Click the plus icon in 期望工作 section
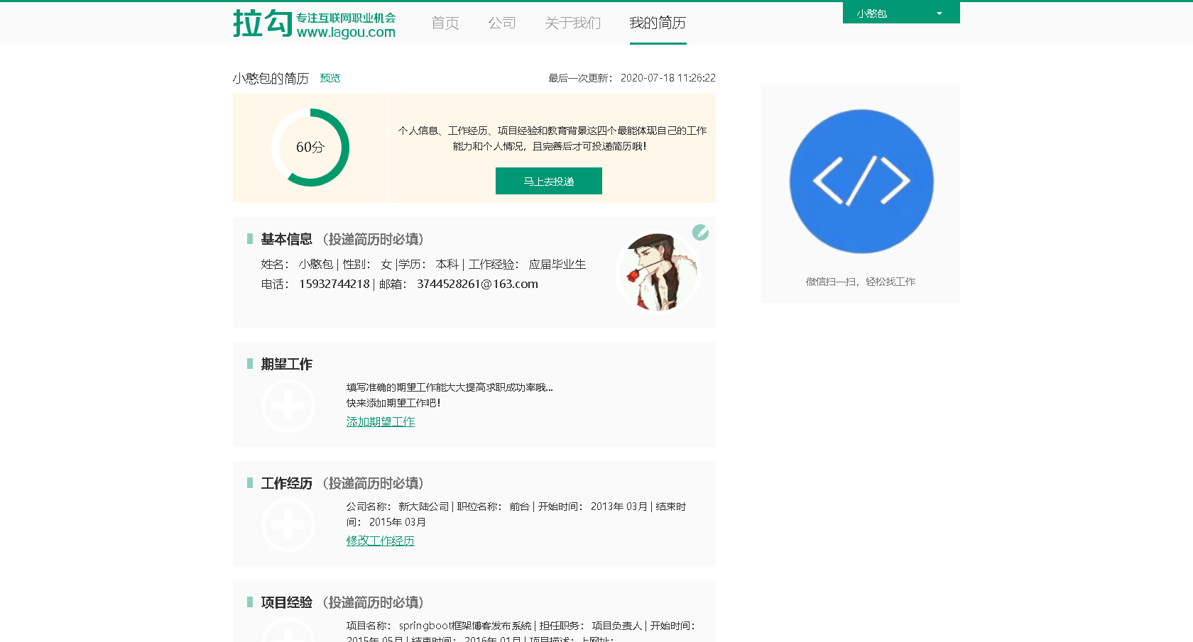Screen dimensions: 1193x642 288,405
